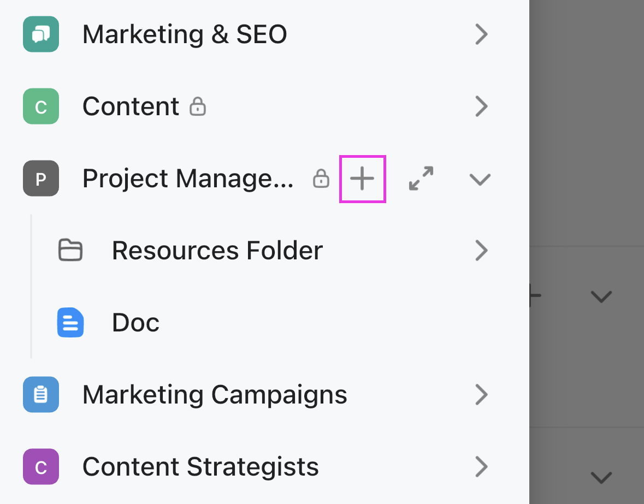Viewport: 644px width, 504px height.
Task: Click the teal Marketing & SEO chat icon
Action: tap(41, 34)
